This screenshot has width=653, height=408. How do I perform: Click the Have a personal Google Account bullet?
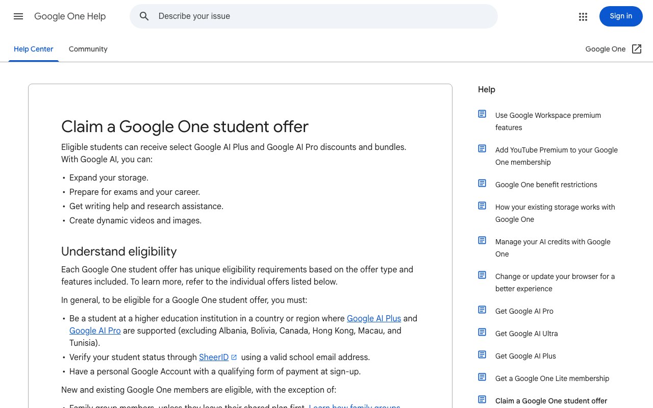tap(215, 371)
